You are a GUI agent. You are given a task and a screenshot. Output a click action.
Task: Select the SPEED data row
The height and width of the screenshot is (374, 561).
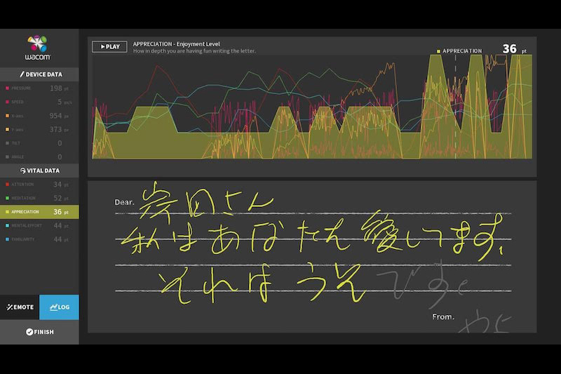(x=39, y=102)
